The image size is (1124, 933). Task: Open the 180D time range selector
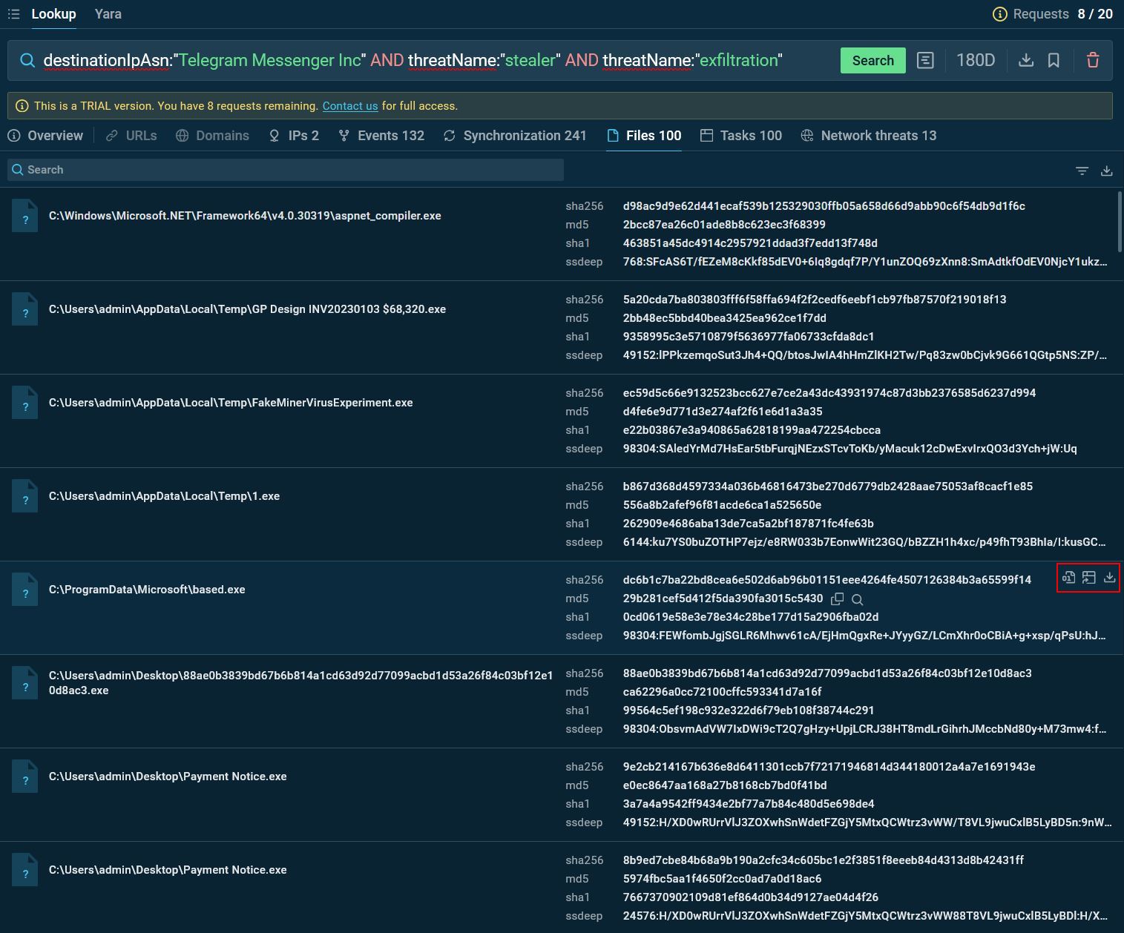click(x=976, y=60)
